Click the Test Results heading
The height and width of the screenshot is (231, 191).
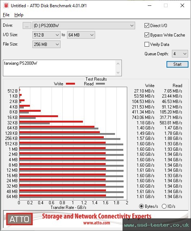pyautogui.click(x=96, y=79)
